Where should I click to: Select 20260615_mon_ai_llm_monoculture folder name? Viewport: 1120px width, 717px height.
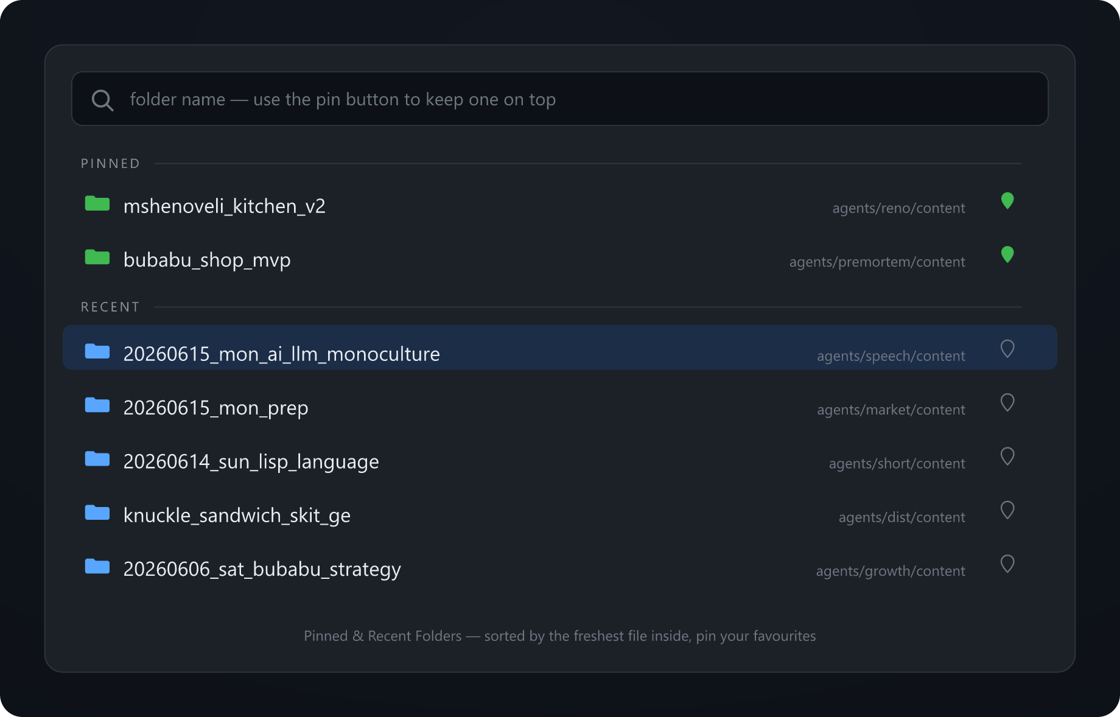click(282, 354)
